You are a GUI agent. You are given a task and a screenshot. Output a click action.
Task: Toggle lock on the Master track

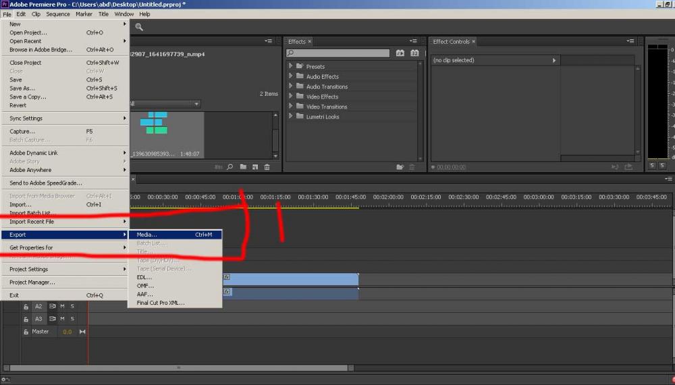pos(26,332)
